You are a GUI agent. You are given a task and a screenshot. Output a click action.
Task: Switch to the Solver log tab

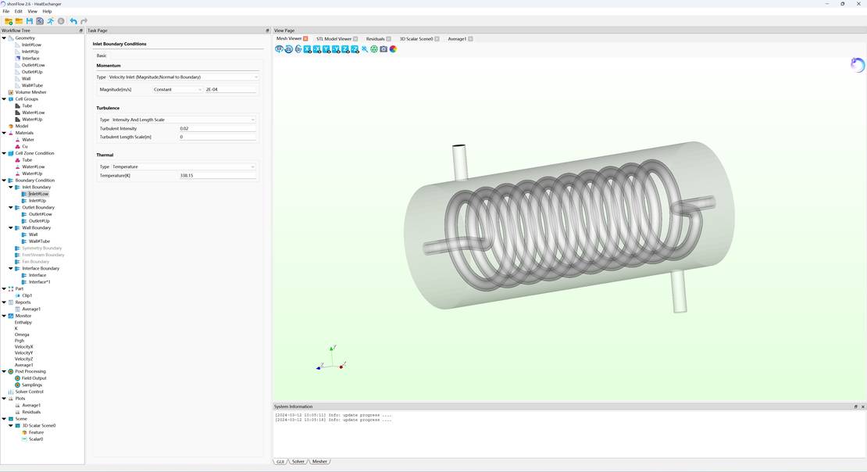[298, 462]
